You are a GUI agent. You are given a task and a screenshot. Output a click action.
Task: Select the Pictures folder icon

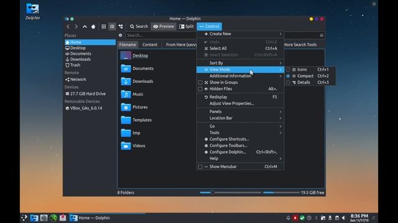click(126, 107)
